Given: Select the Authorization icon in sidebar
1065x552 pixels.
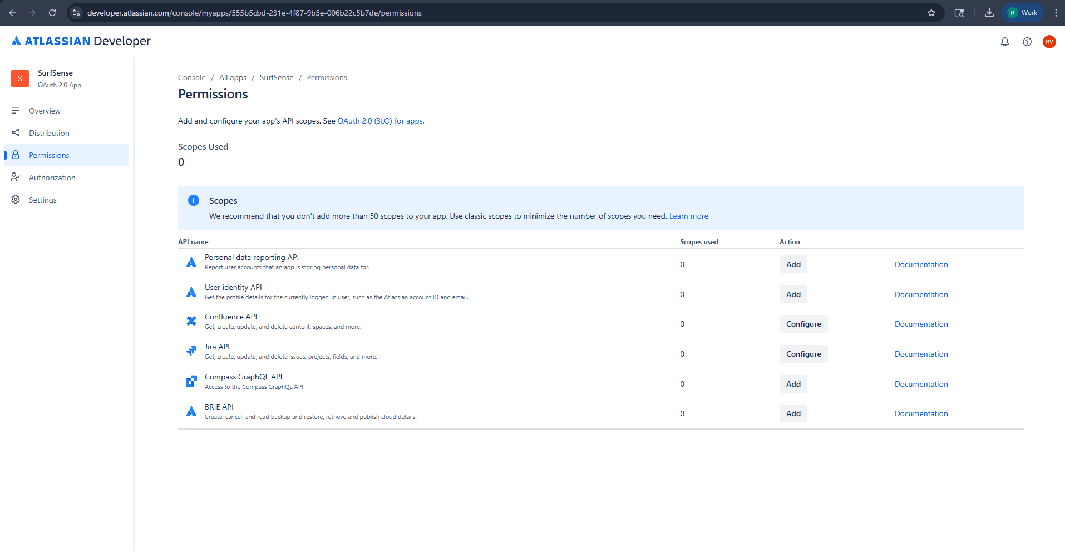Looking at the screenshot, I should [16, 177].
